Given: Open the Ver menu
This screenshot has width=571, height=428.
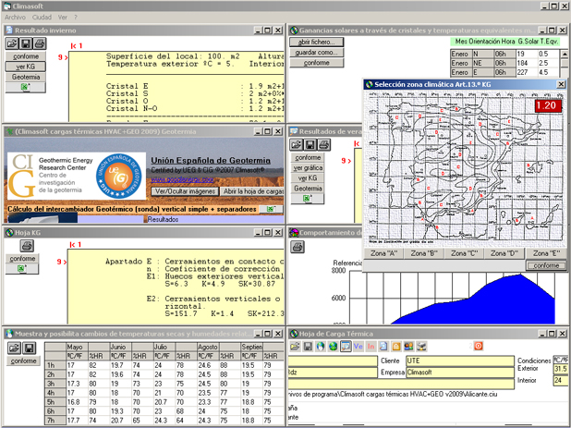Looking at the screenshot, I should click(x=63, y=18).
